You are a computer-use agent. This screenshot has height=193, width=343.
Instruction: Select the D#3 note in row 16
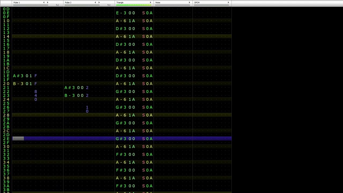pos(121,44)
